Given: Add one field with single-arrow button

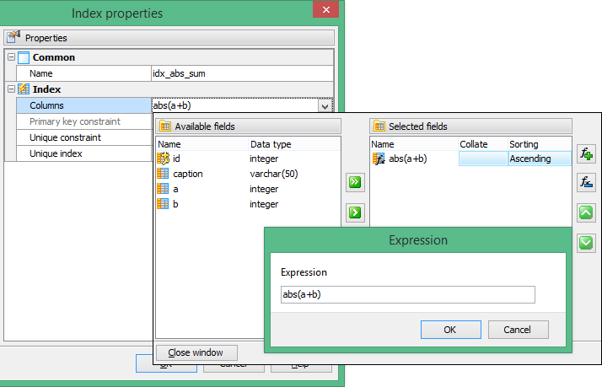Looking at the screenshot, I should coord(355,212).
